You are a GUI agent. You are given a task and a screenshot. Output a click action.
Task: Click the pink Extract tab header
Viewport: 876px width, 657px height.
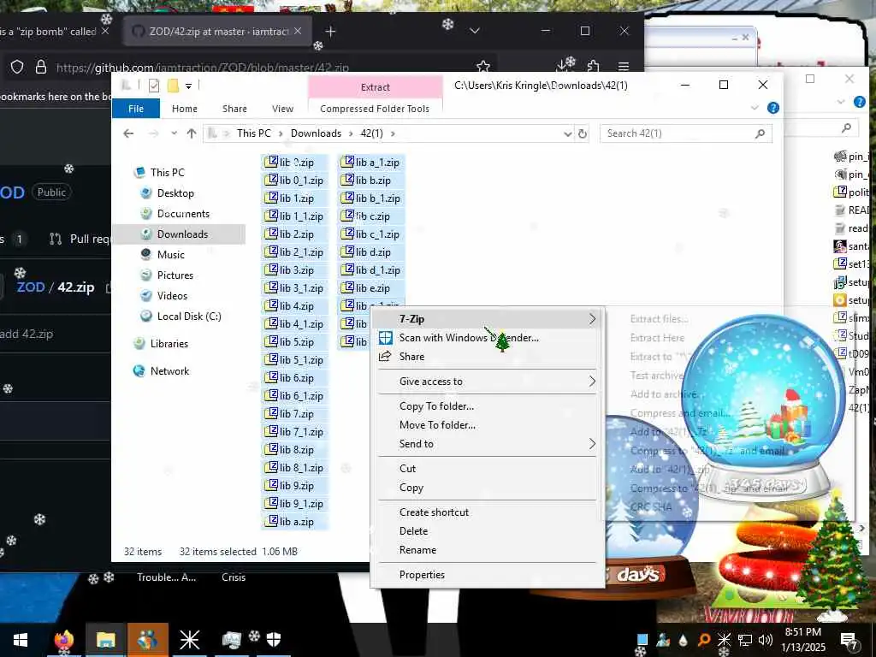(375, 87)
